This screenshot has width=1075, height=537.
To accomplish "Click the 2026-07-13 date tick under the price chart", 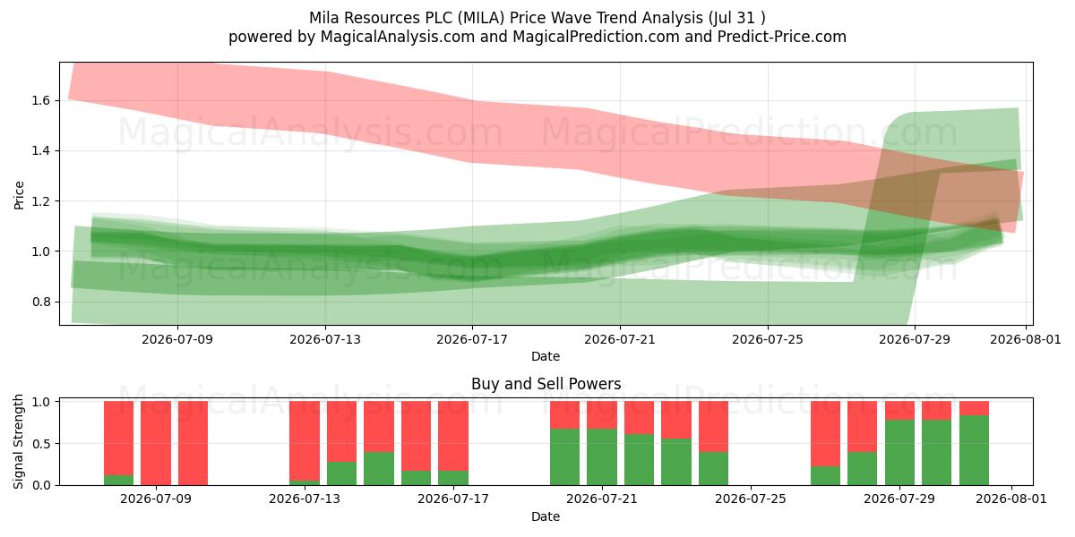I will (325, 340).
